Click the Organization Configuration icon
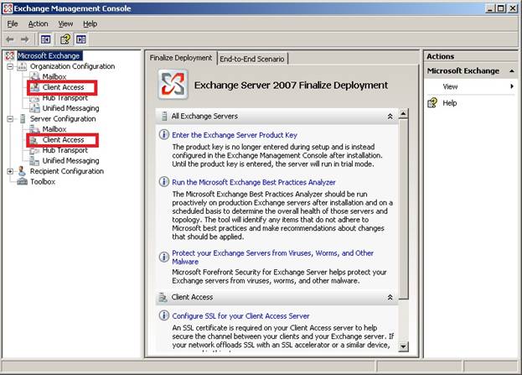This screenshot has height=375, width=522. pos(22,66)
